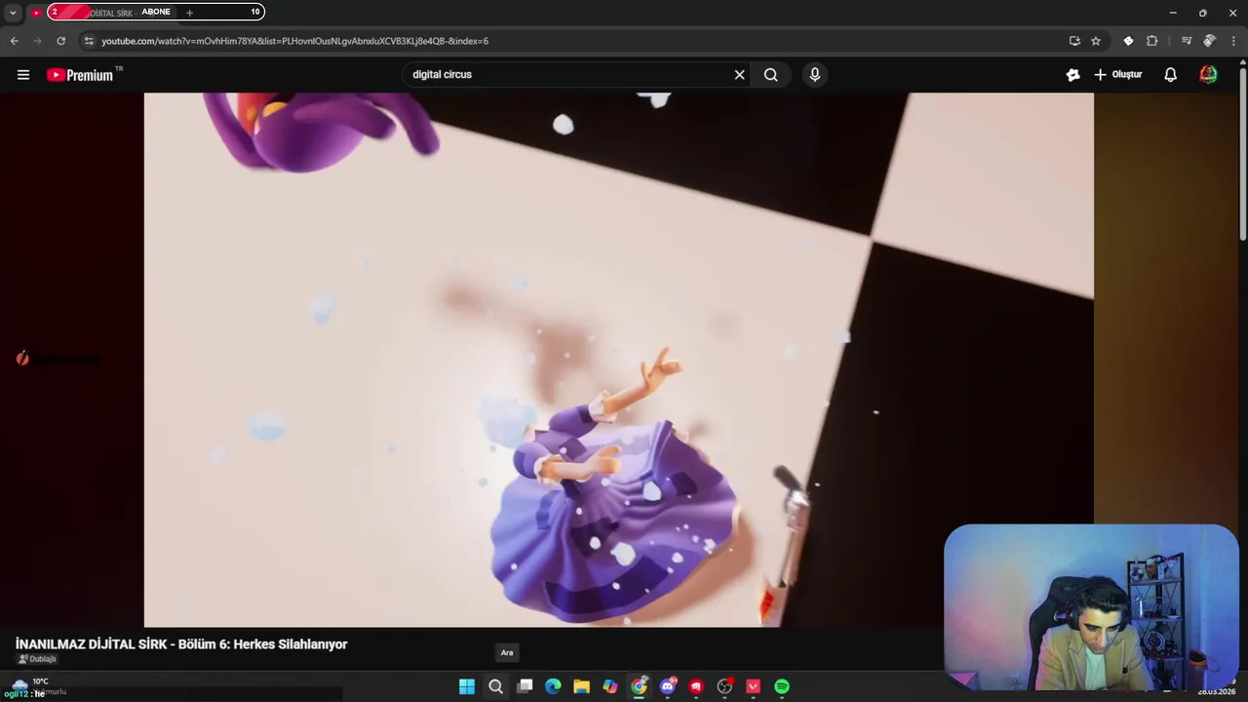Go back with the browser back arrow
The image size is (1248, 702).
point(14,41)
